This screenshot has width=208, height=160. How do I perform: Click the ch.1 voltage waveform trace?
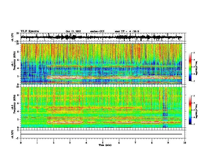coord(101,37)
